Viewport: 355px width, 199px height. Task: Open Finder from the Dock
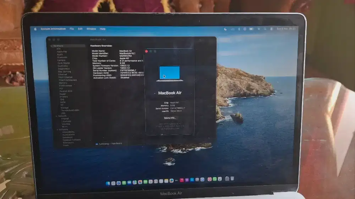click(x=108, y=183)
